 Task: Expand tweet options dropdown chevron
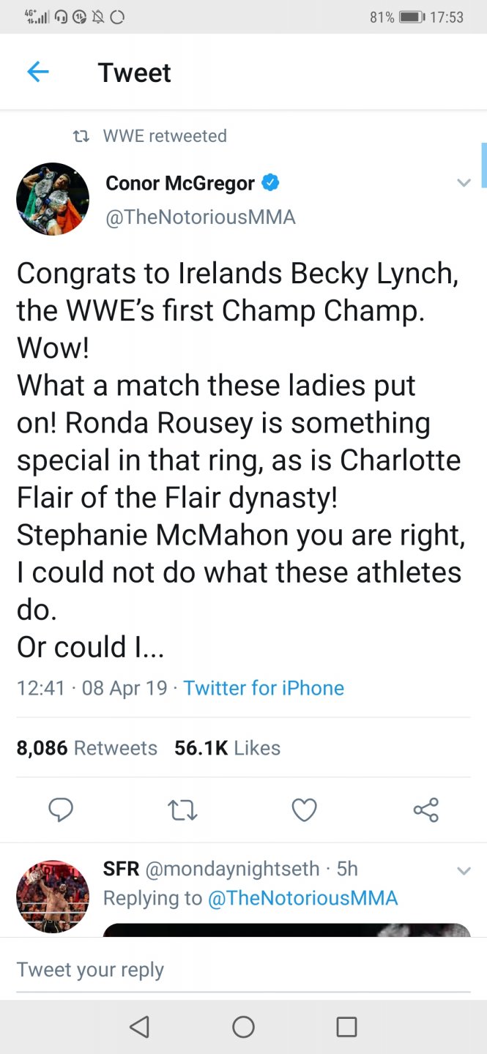coord(464,183)
